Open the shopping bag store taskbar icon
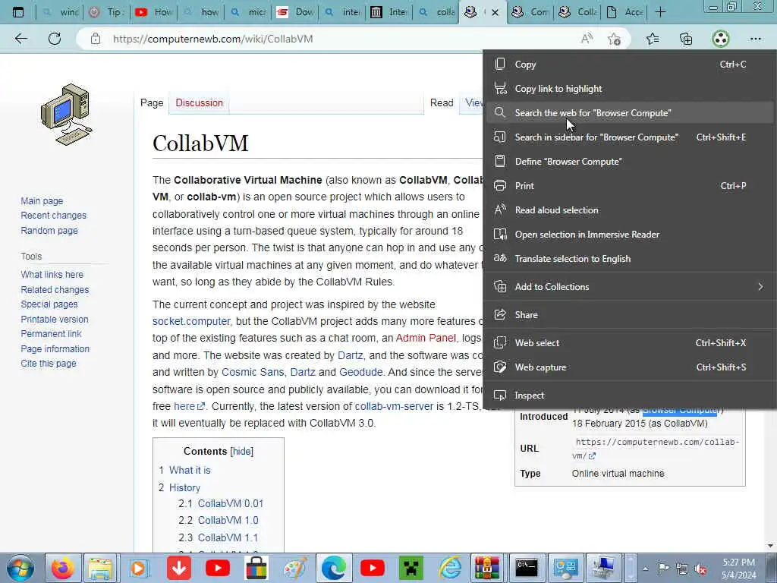777x583 pixels. pos(256,568)
